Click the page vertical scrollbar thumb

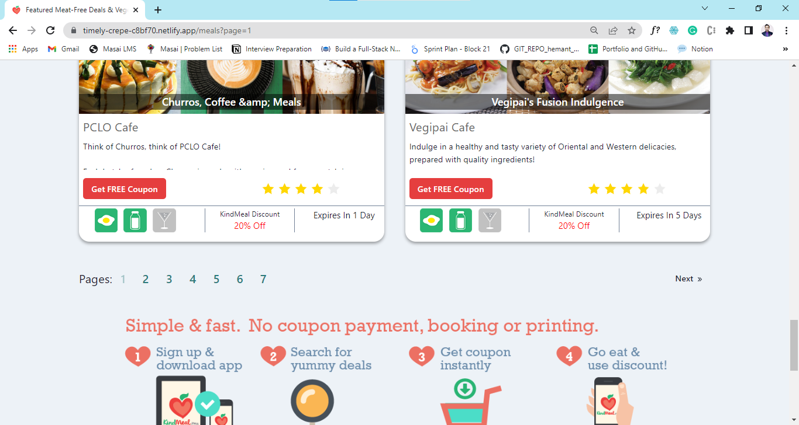click(794, 345)
